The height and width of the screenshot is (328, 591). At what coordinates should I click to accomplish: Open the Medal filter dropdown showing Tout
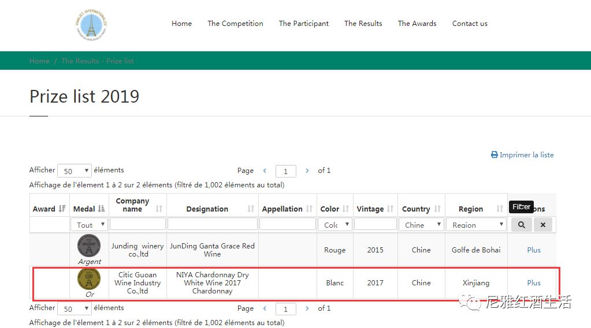pyautogui.click(x=89, y=225)
